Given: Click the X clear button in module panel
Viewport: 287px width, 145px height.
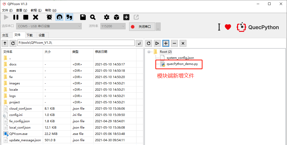Looking at the screenshot, I should (183, 43).
